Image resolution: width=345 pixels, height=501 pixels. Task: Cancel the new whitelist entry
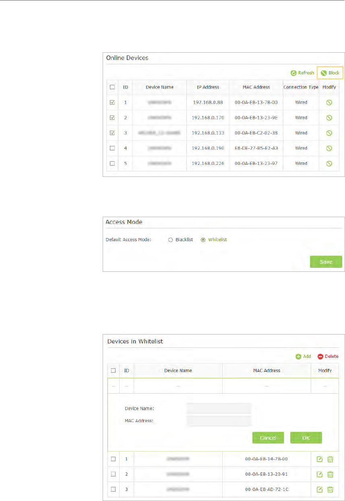268,438
